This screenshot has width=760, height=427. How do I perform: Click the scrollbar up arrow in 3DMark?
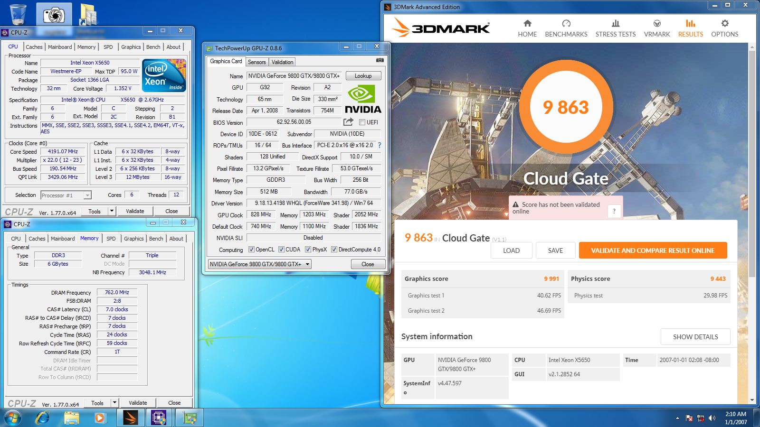pos(752,47)
